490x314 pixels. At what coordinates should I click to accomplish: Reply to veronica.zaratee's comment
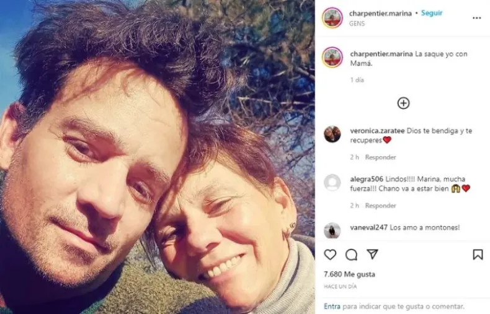pyautogui.click(x=380, y=157)
